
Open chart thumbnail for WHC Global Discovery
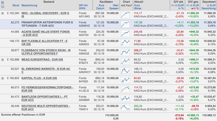pyautogui.click(x=125, y=15)
